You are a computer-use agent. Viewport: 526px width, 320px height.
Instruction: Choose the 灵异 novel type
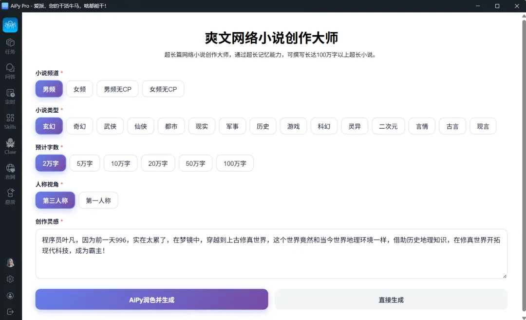pos(354,126)
